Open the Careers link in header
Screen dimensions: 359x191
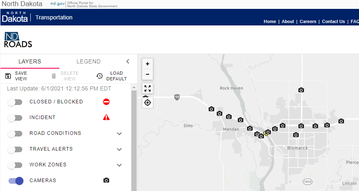308,21
